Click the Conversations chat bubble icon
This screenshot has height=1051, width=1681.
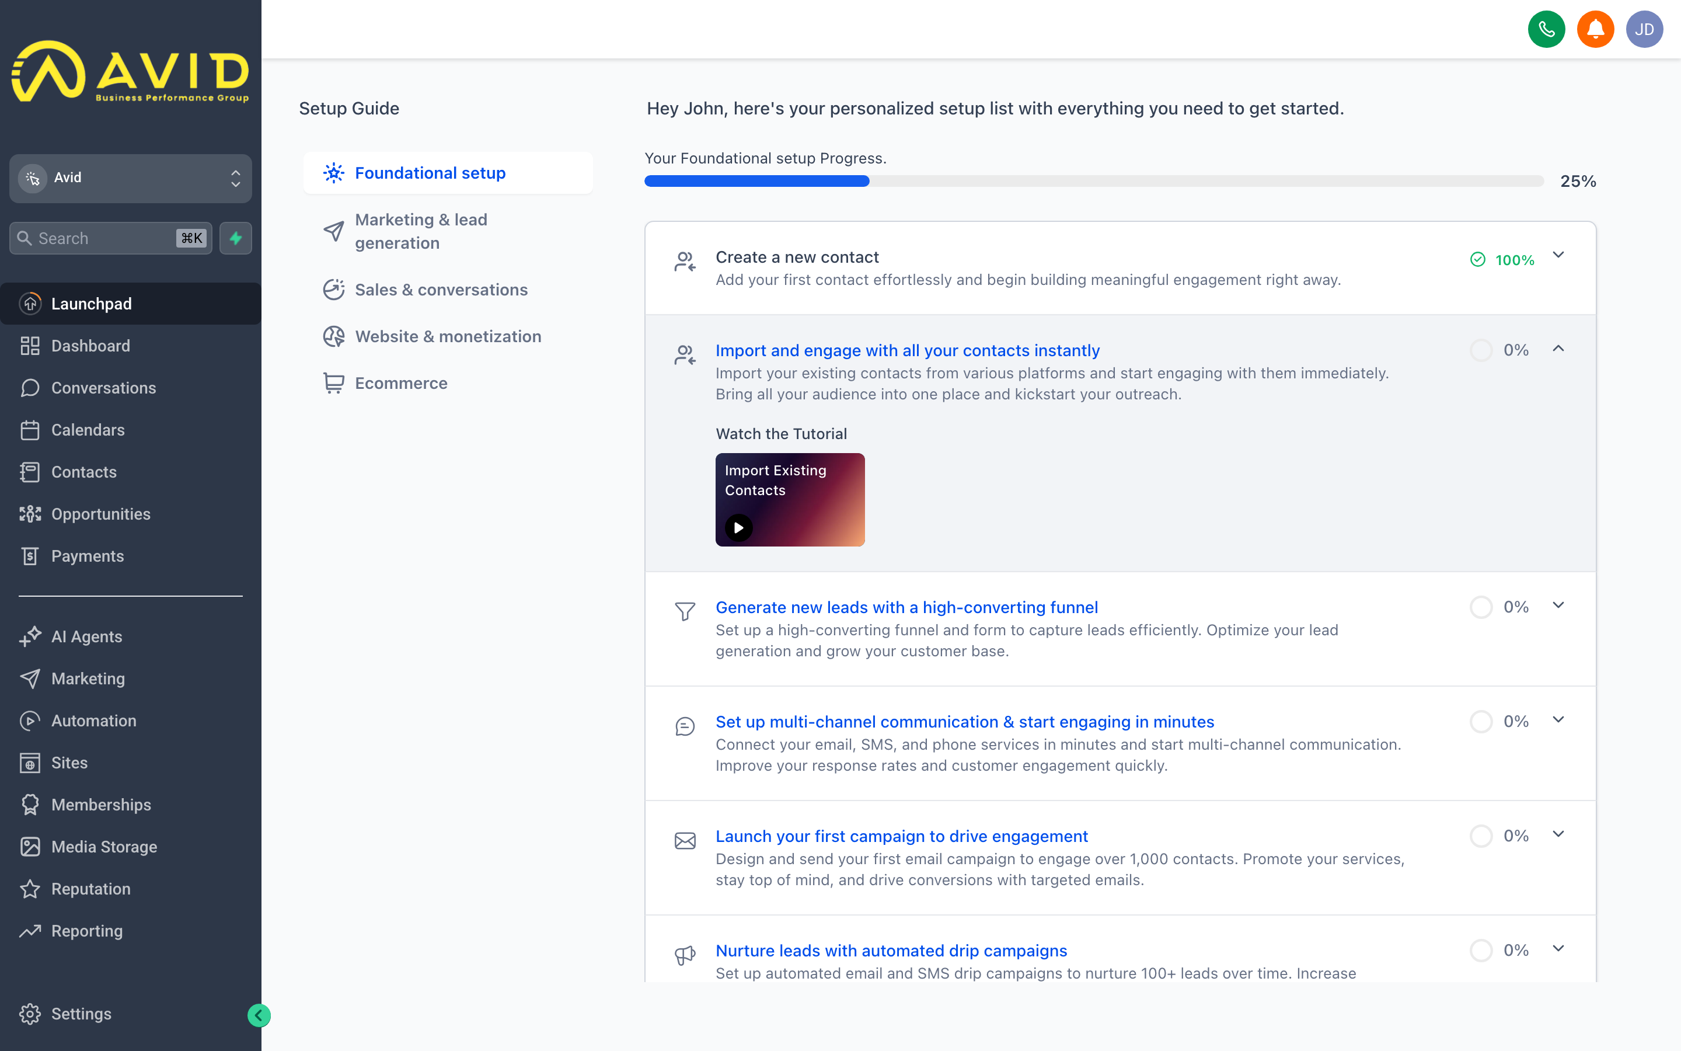point(30,388)
